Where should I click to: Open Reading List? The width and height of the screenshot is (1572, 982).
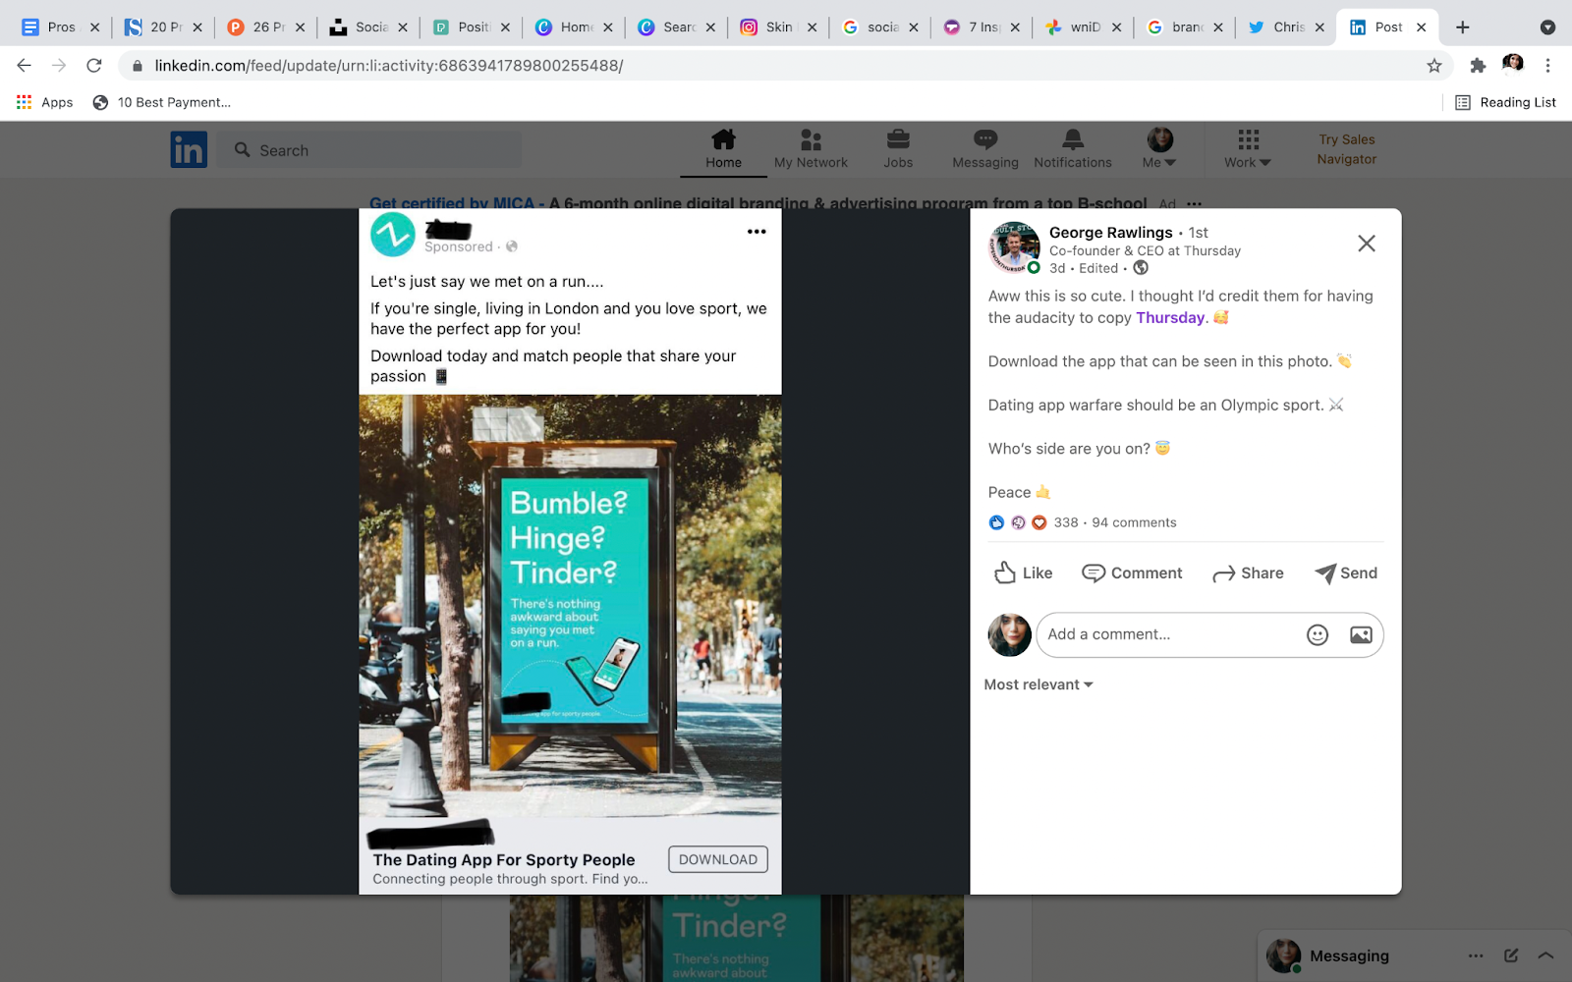tap(1505, 102)
